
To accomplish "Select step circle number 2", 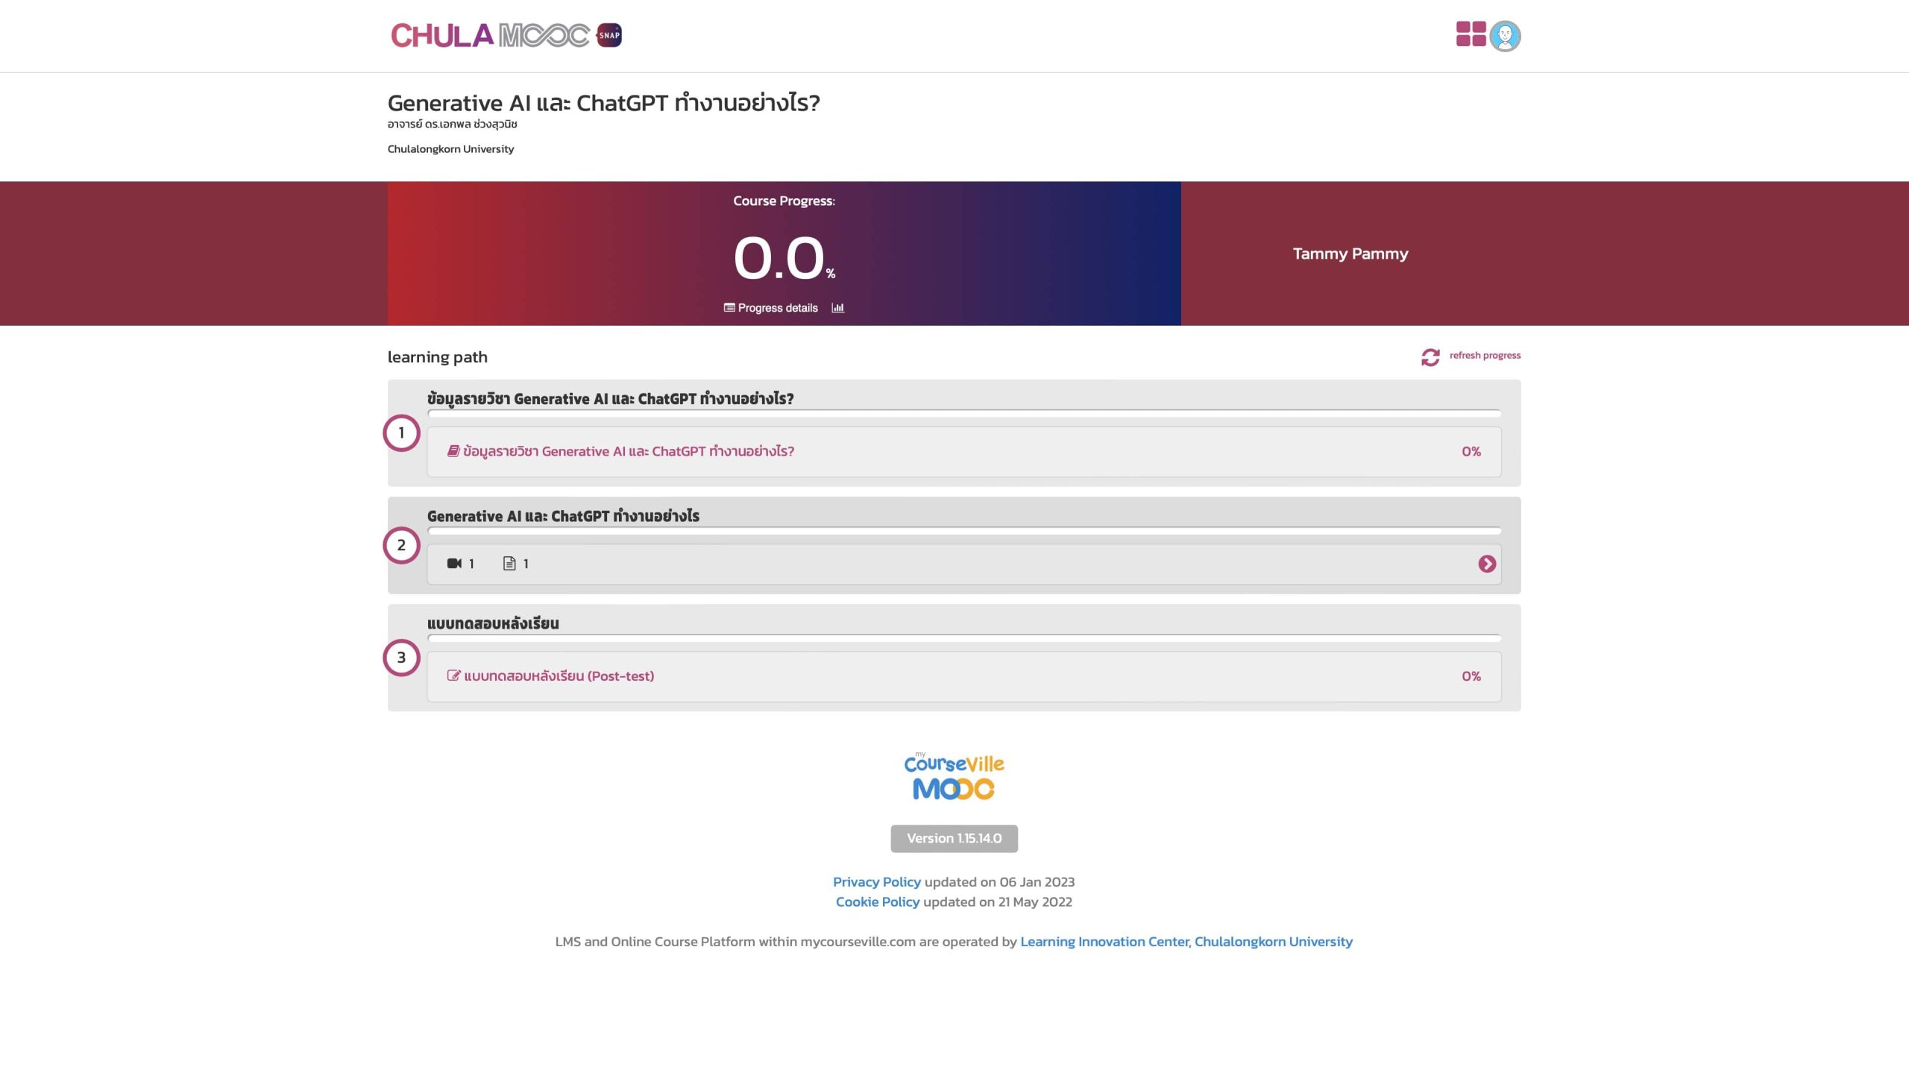I will [401, 545].
